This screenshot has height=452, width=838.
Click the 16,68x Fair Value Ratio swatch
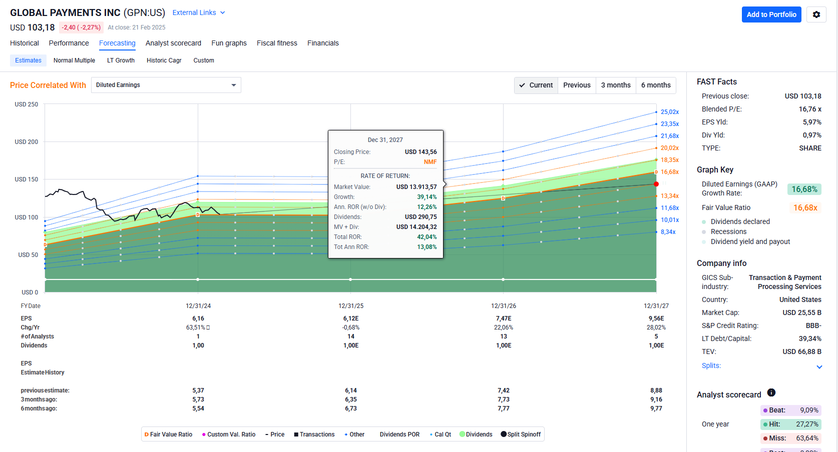(805, 207)
